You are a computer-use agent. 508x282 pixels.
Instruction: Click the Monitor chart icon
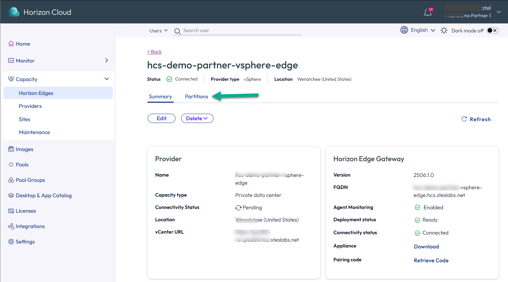11,61
